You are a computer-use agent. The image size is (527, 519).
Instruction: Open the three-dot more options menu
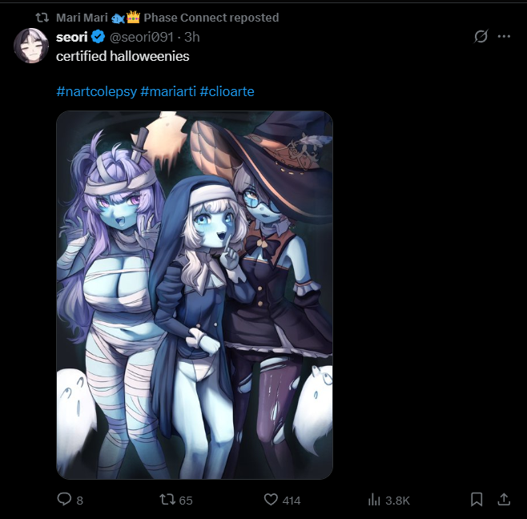point(504,36)
